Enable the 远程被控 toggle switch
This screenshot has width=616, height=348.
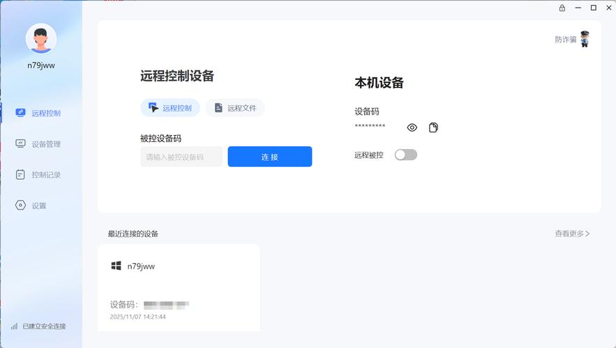tap(405, 155)
